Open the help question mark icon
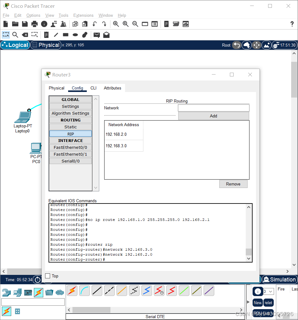 tap(292, 24)
